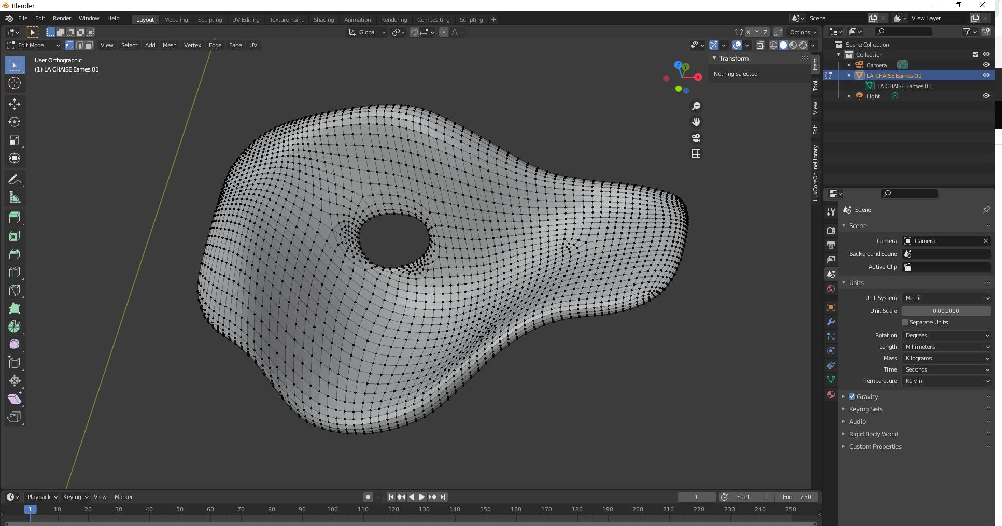This screenshot has height=526, width=1002.
Task: Hide the Light object in the outliner
Action: [x=986, y=96]
